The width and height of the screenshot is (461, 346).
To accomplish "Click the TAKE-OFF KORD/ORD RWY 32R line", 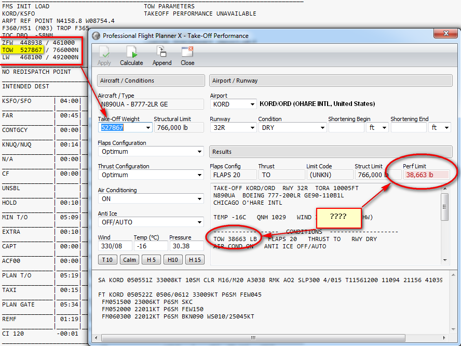I will pos(286,188).
